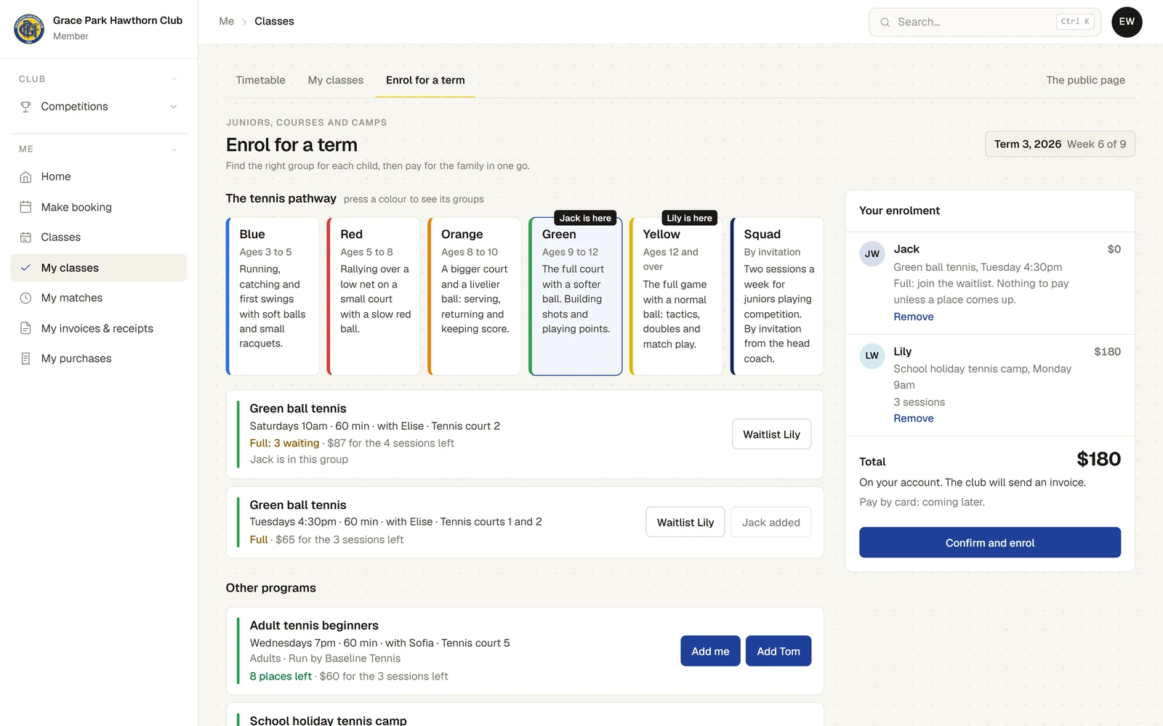
Task: Focus the Search field
Action: (984, 22)
